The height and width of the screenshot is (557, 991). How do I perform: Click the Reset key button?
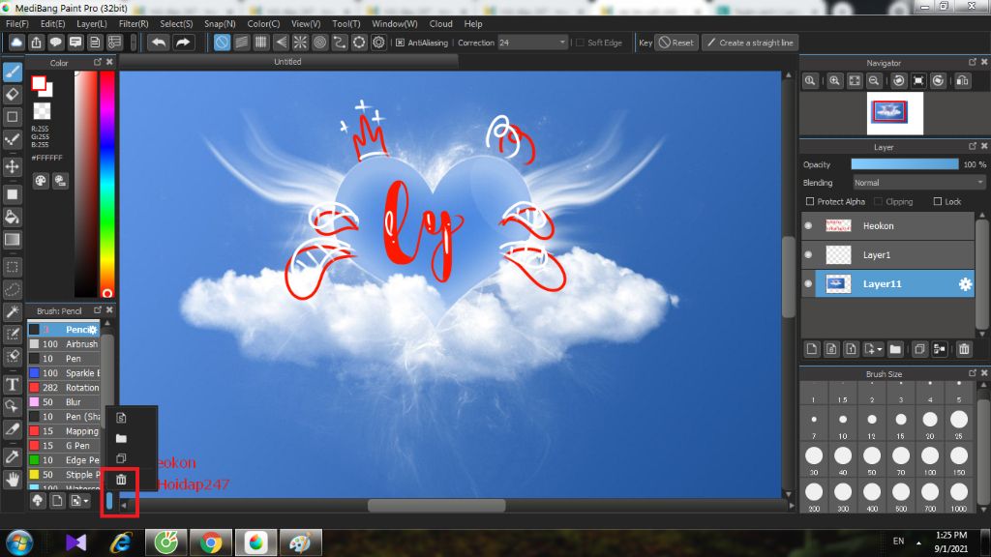click(x=676, y=43)
